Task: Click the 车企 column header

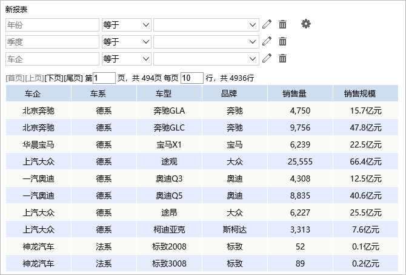Action: click(38, 93)
